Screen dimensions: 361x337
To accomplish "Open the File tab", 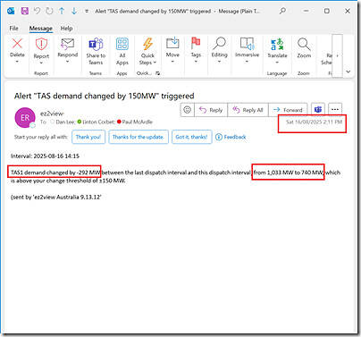I will click(x=13, y=29).
